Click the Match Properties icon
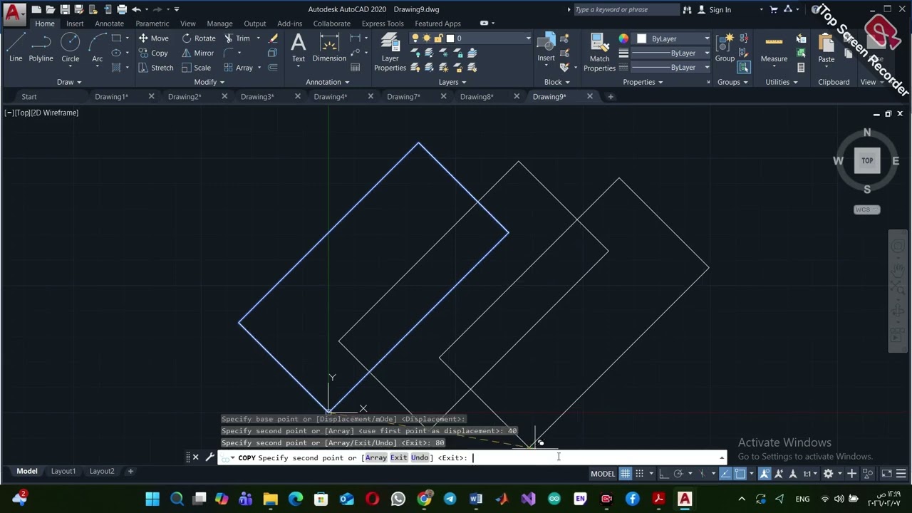Viewport: 912px width, 513px height. (599, 53)
